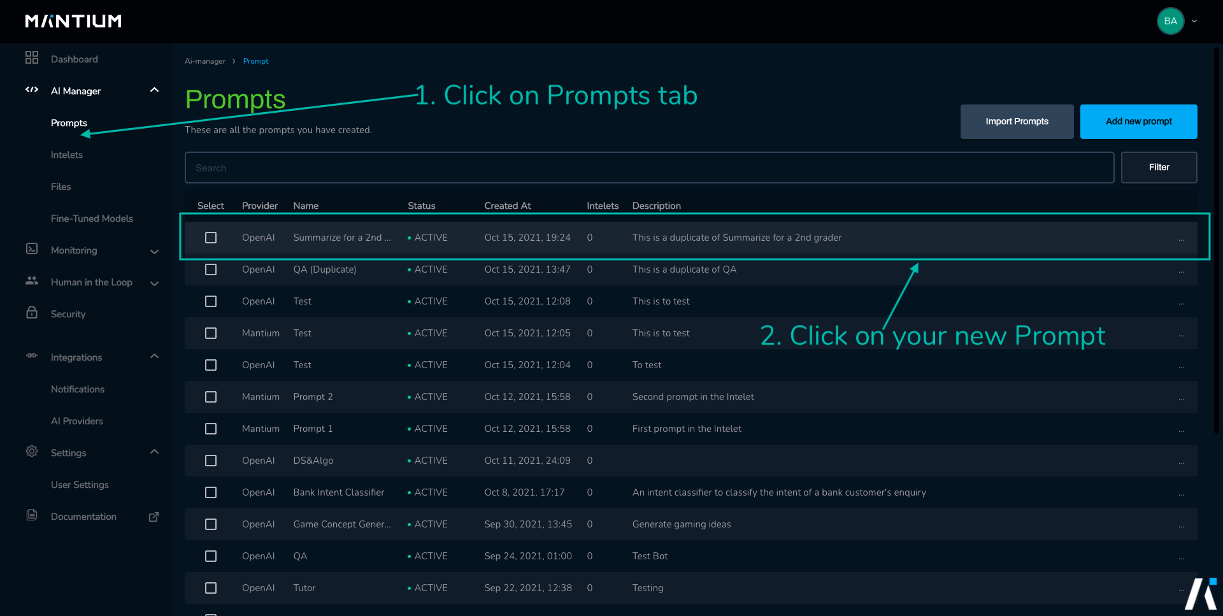Click the Monitoring terminal icon
The image size is (1223, 616).
(32, 249)
